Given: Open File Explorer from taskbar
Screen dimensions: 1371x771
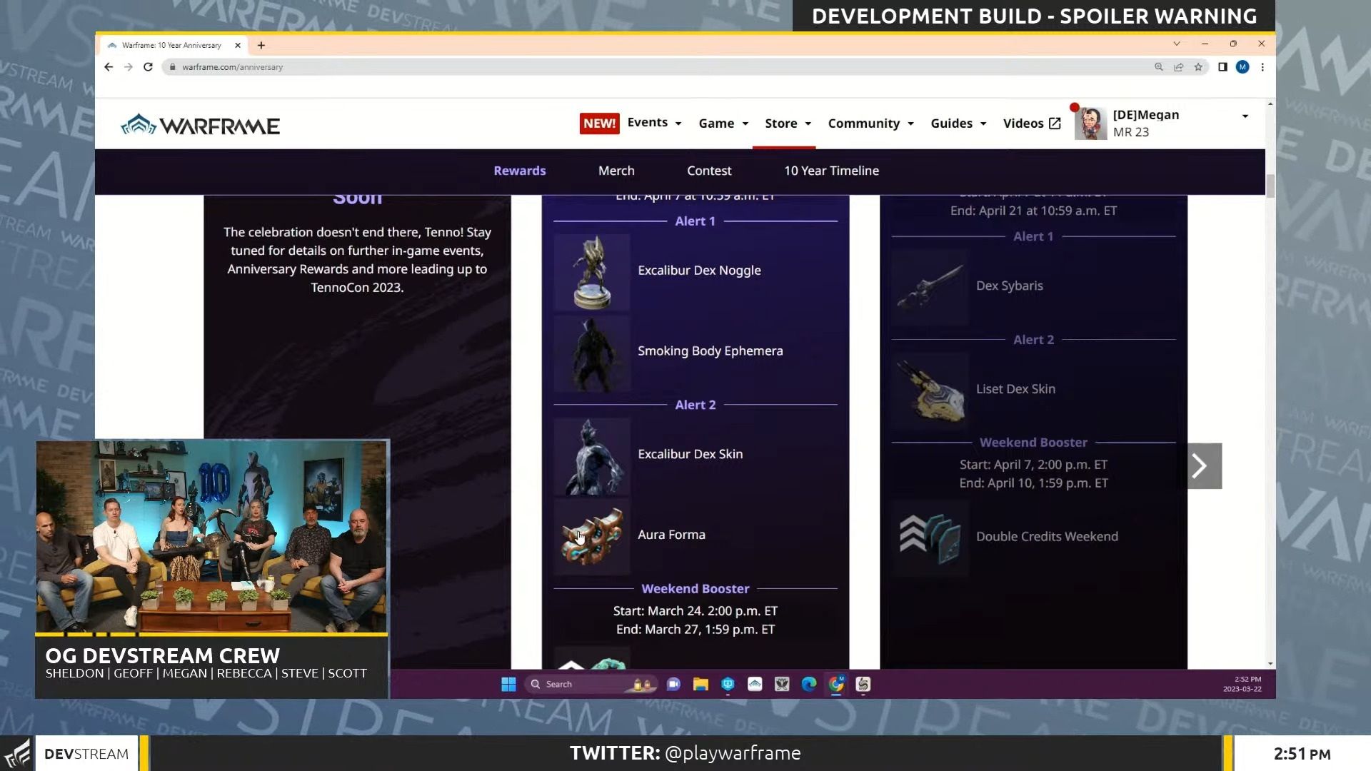Looking at the screenshot, I should pyautogui.click(x=700, y=684).
